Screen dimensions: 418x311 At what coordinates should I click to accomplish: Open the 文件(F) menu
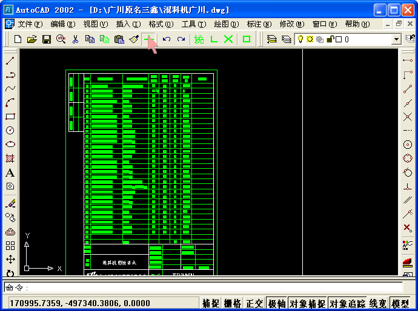30,24
